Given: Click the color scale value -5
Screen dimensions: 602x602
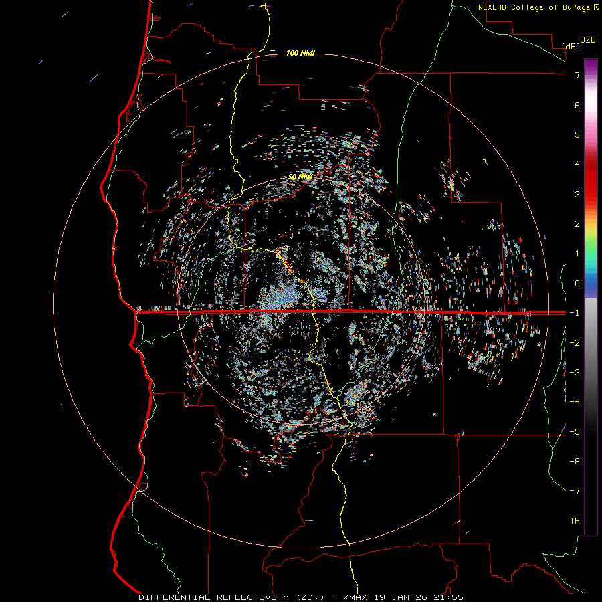Looking at the screenshot, I should click(x=575, y=432).
